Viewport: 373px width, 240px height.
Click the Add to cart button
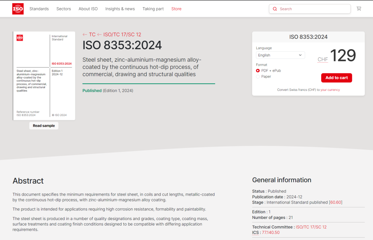tap(336, 78)
